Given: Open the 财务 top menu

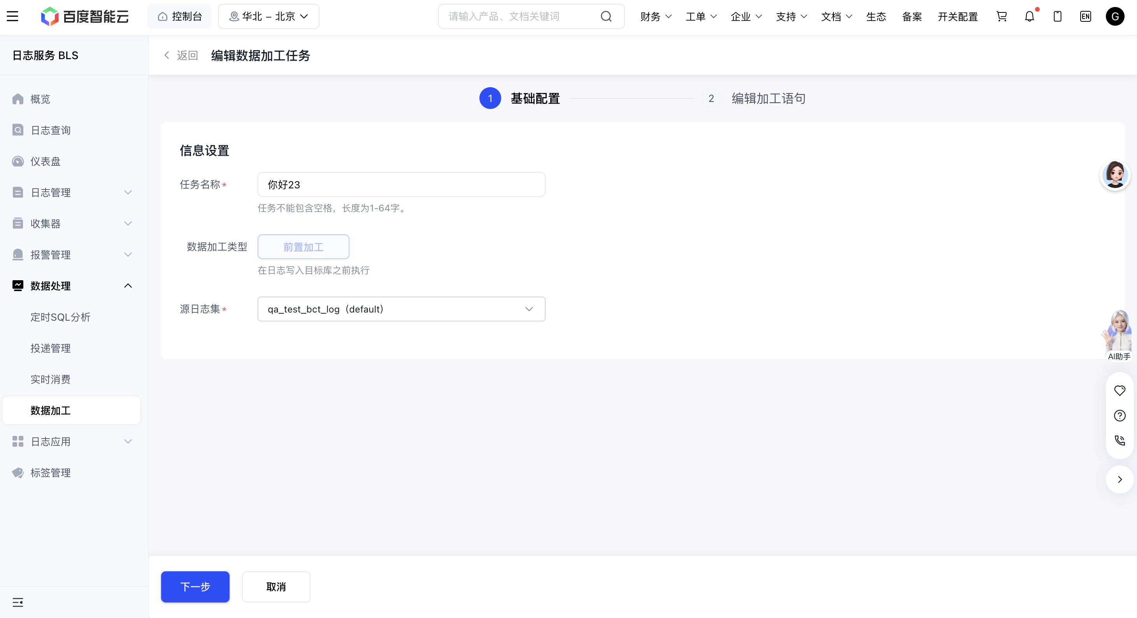Looking at the screenshot, I should click(x=655, y=17).
